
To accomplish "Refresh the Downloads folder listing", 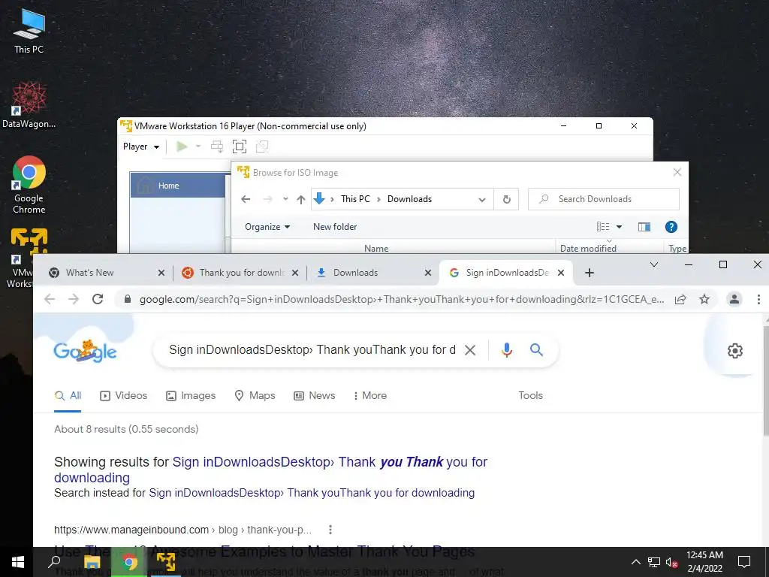I will [x=507, y=200].
